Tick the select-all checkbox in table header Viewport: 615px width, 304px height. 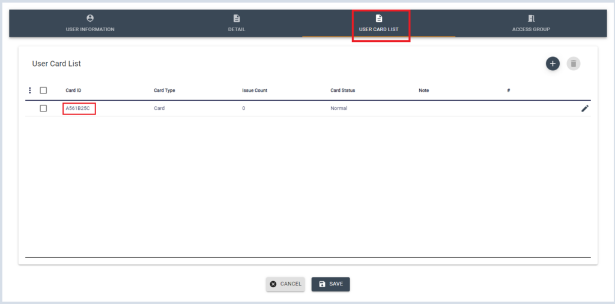43,91
